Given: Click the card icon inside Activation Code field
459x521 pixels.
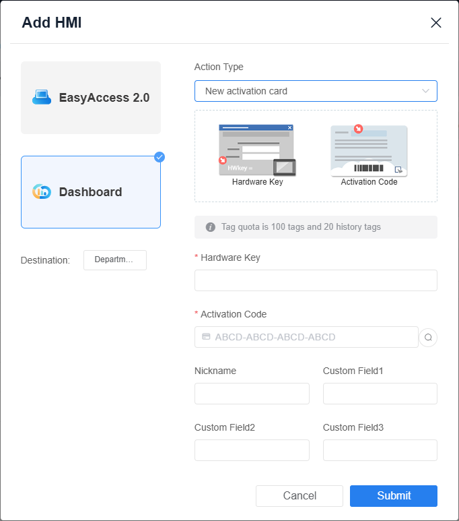Looking at the screenshot, I should (206, 336).
